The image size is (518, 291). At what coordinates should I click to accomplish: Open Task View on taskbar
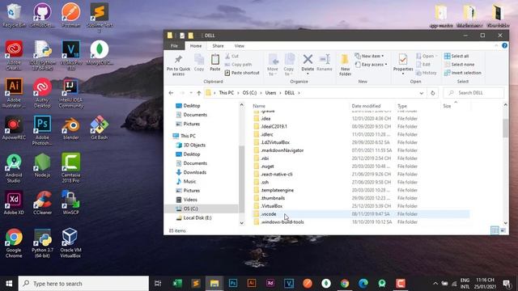coord(159,283)
